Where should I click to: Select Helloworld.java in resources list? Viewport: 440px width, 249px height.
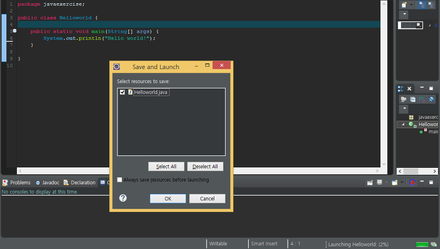[x=151, y=92]
